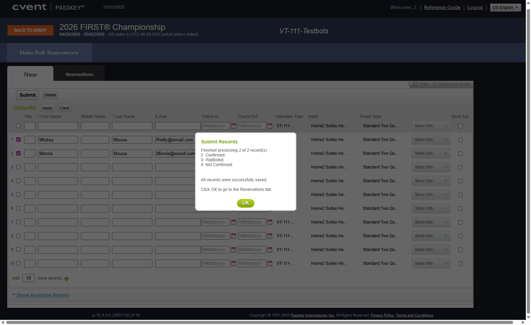The height and width of the screenshot is (325, 531).
Task: Click Last Name field in row 3
Action: click(x=132, y=167)
